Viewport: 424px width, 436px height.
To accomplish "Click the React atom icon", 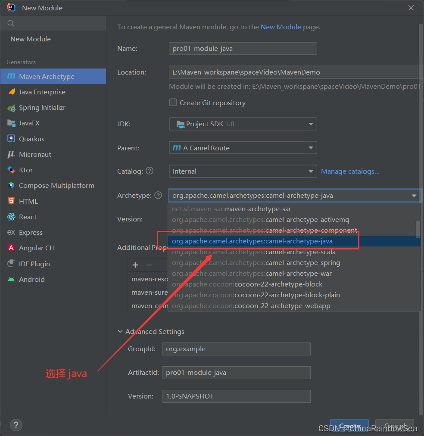I will pos(11,217).
